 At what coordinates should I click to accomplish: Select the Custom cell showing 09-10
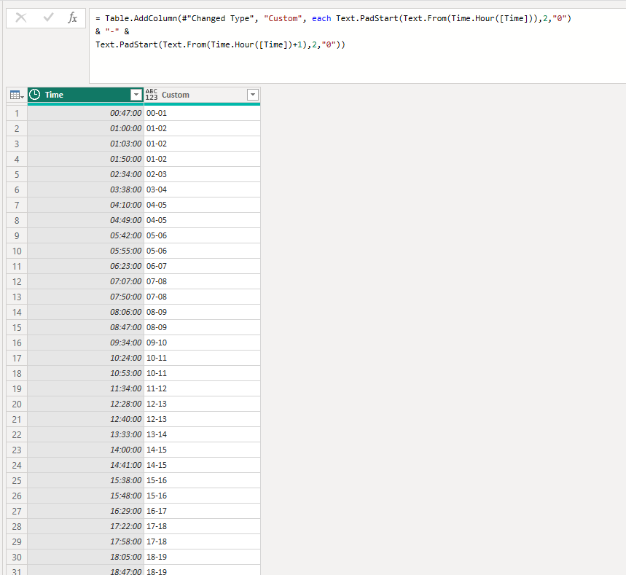click(202, 343)
